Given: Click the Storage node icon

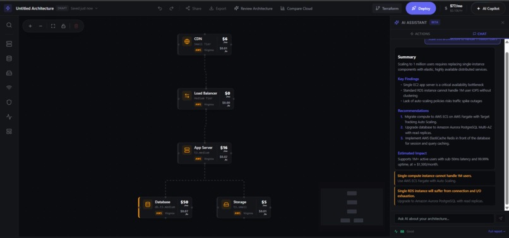Looking at the screenshot, I should click(226, 205).
